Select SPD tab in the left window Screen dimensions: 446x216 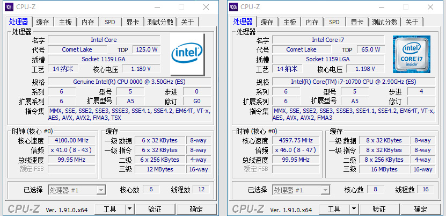tap(110, 22)
